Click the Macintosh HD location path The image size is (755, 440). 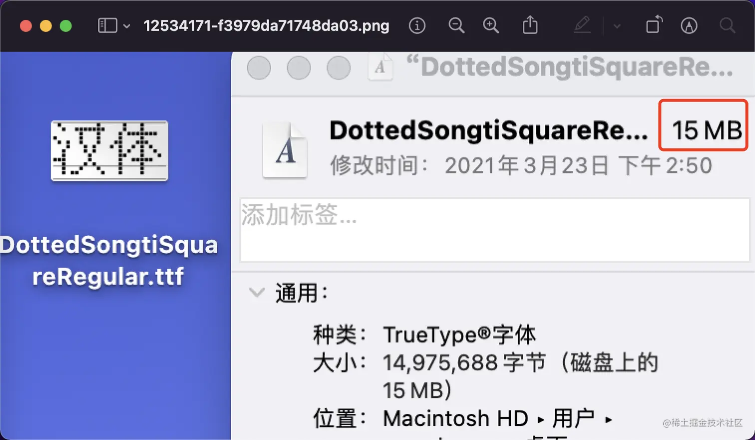455,419
